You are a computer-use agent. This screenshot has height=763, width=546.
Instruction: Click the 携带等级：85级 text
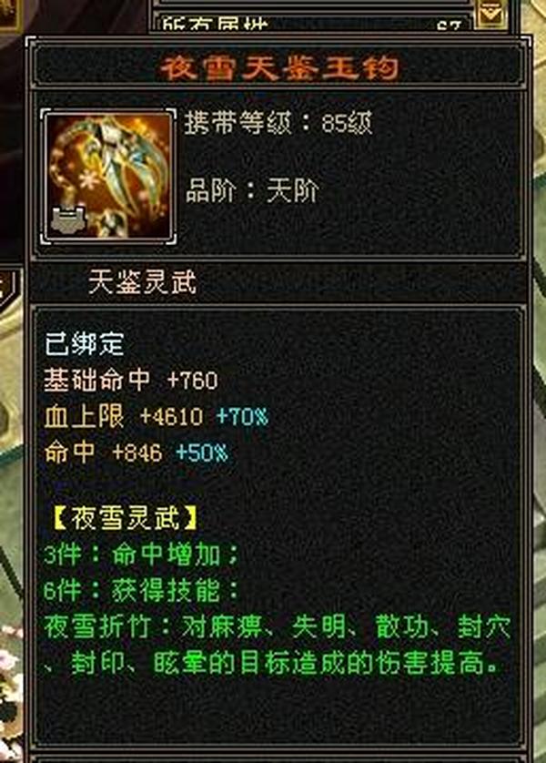(x=278, y=123)
